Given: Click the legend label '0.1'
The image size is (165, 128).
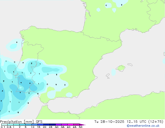Looking at the screenshot, I should tap(3, 127).
